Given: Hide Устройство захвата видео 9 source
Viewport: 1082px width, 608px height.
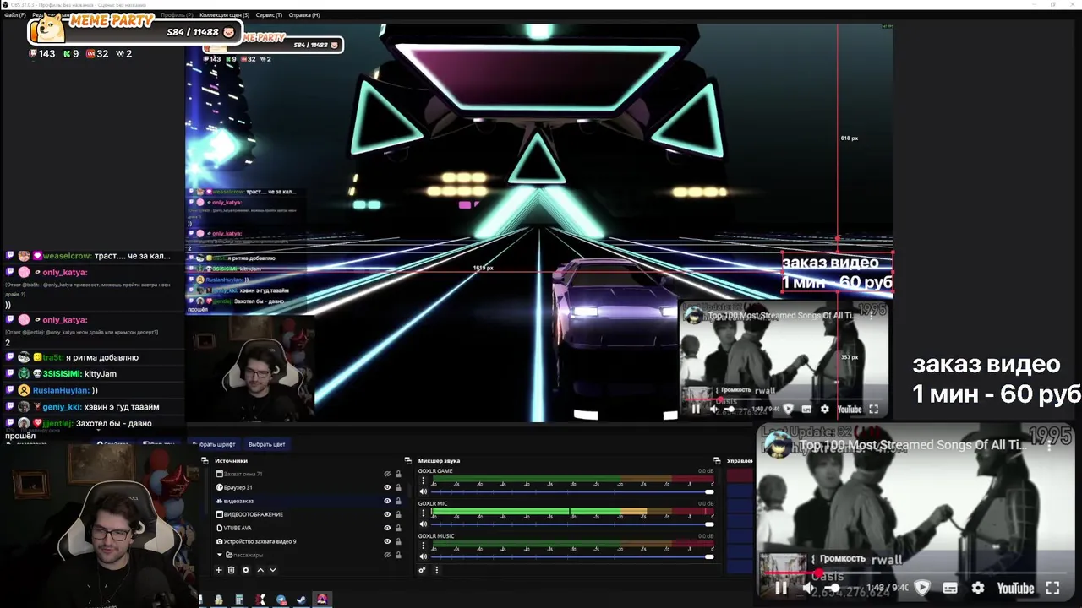Looking at the screenshot, I should pos(387,541).
